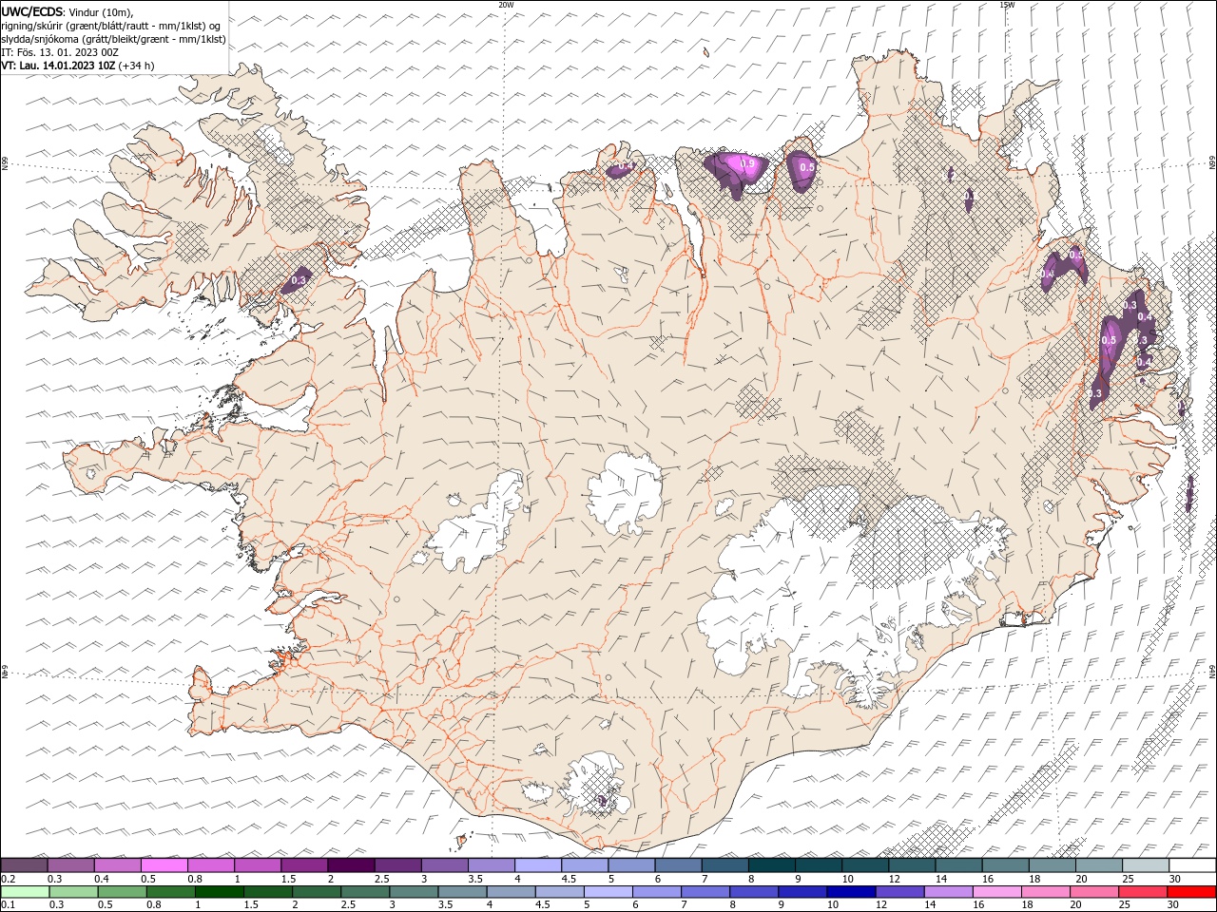Click the '0.1' label under lower legend
Viewport: 1217px width, 912px height.
click(8, 905)
